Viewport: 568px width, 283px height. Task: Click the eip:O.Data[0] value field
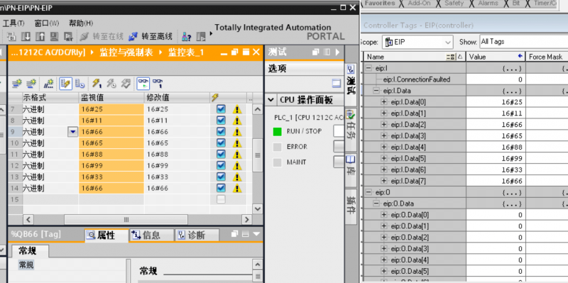[495, 215]
